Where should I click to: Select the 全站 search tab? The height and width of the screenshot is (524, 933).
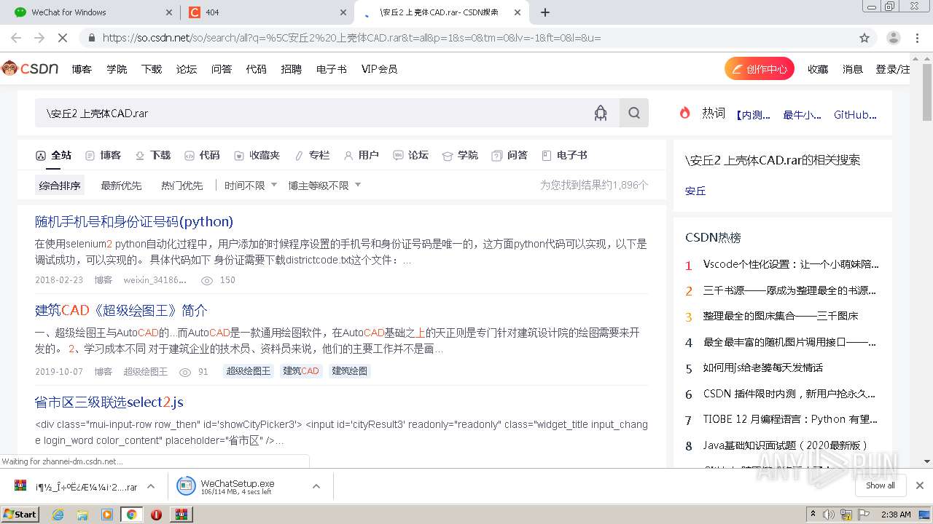[54, 155]
